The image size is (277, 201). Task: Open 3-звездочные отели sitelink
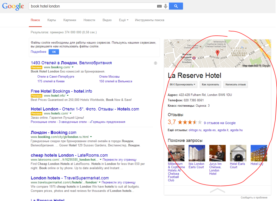(73, 122)
